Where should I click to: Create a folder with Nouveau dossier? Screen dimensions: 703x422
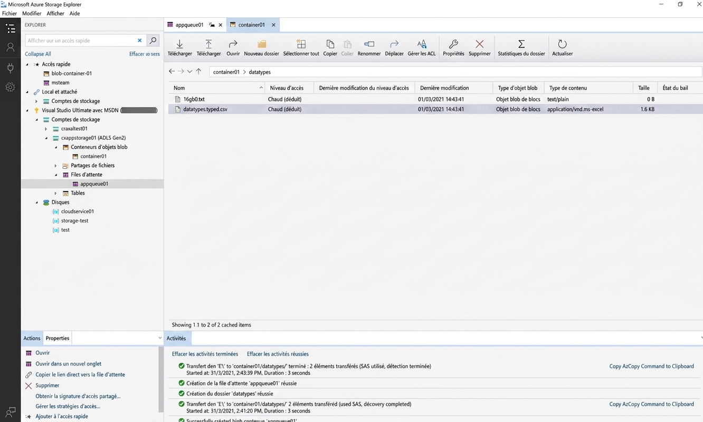click(x=261, y=47)
